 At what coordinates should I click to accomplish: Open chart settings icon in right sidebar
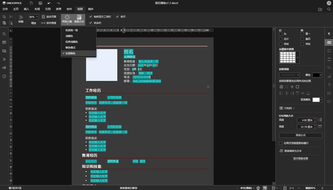tap(329, 77)
